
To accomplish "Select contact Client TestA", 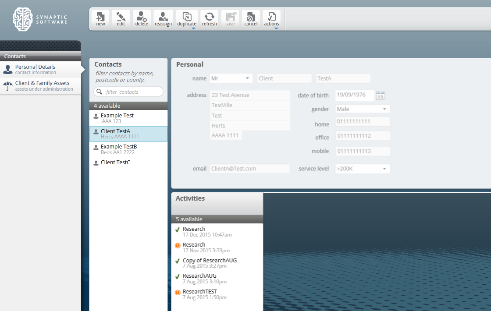I will pos(128,134).
